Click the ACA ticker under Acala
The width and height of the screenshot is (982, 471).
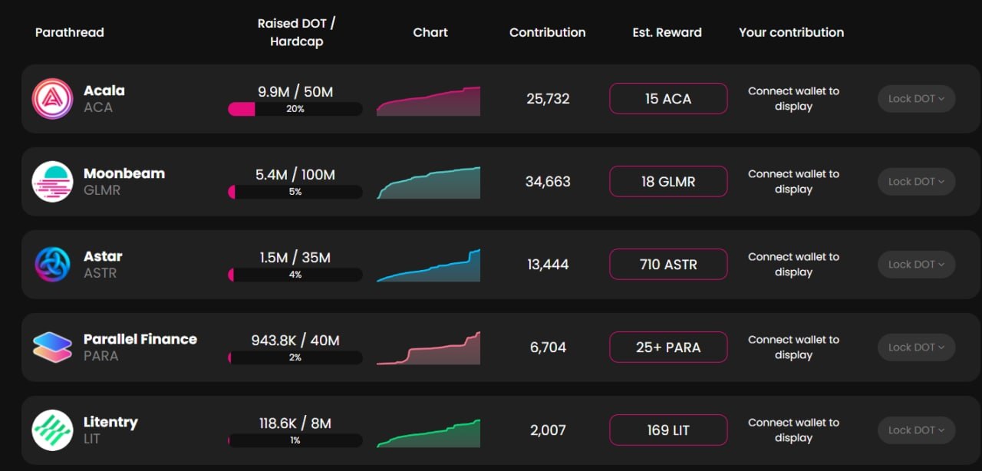click(x=98, y=107)
